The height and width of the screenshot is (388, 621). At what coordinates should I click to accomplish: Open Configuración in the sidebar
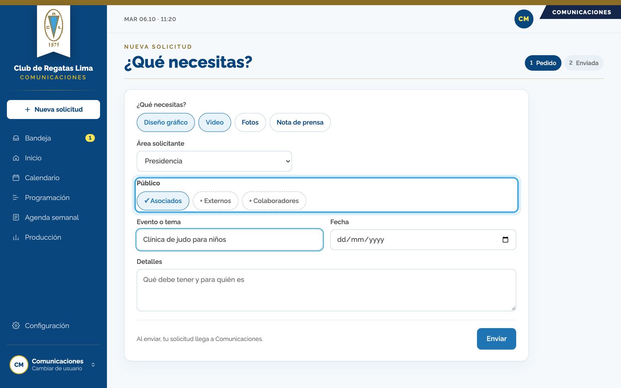point(53,325)
